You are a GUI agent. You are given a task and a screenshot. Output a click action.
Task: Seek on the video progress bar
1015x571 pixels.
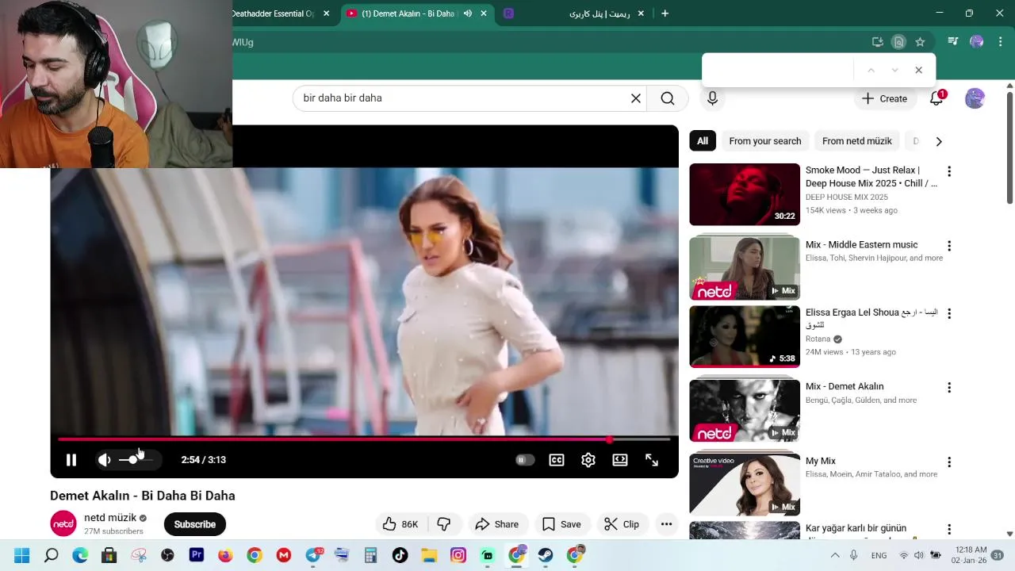(x=364, y=439)
